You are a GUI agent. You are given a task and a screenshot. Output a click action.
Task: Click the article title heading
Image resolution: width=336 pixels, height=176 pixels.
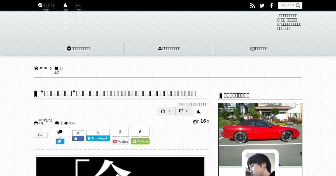coord(118,93)
